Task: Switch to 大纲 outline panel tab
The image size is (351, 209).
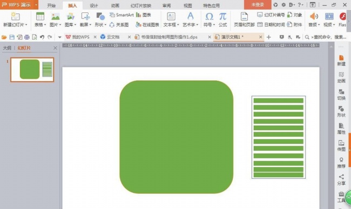Action: [x=7, y=48]
